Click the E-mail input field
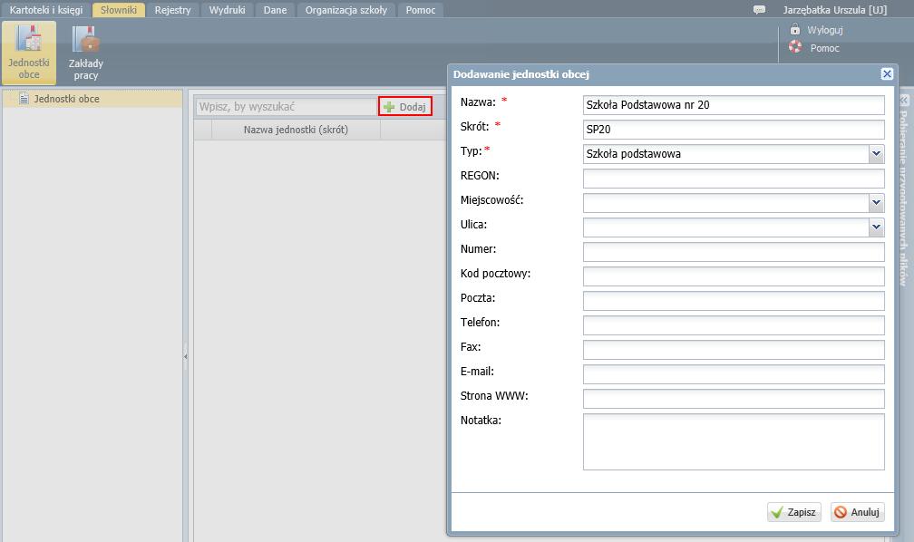 point(734,374)
